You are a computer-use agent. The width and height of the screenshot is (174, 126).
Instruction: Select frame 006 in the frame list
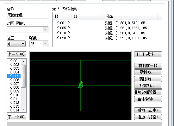pos(14,80)
